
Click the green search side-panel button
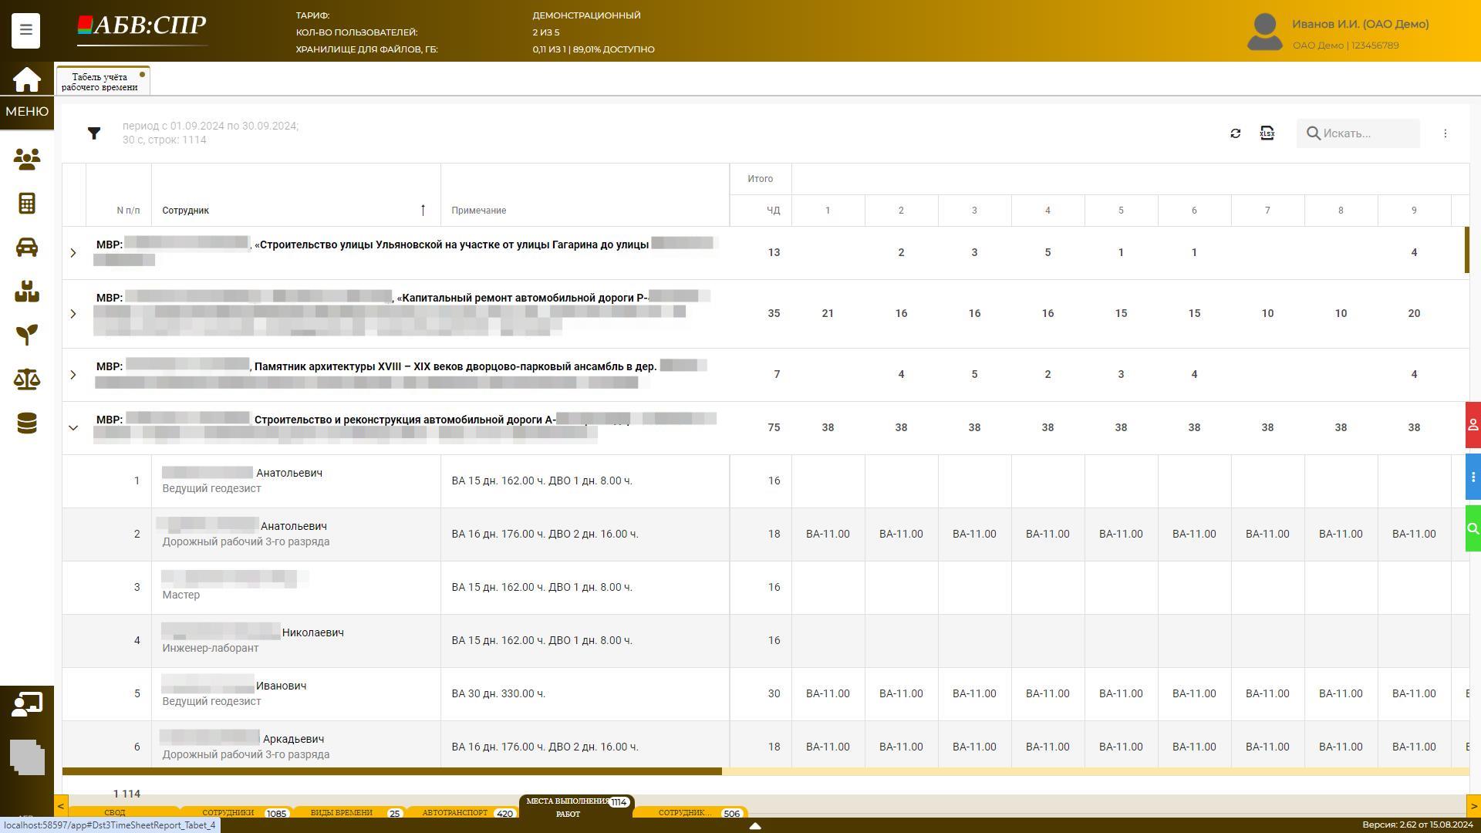pyautogui.click(x=1473, y=528)
